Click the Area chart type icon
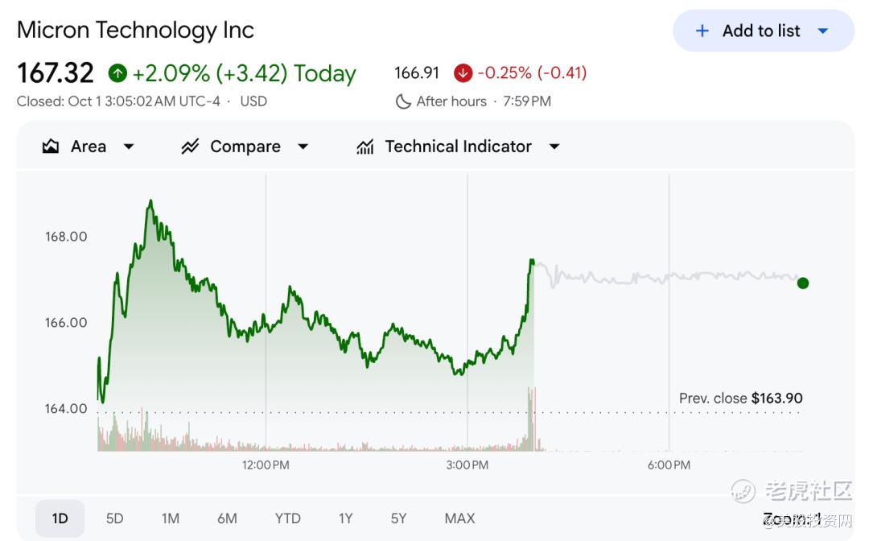Viewport: 869px width, 541px height. (51, 147)
